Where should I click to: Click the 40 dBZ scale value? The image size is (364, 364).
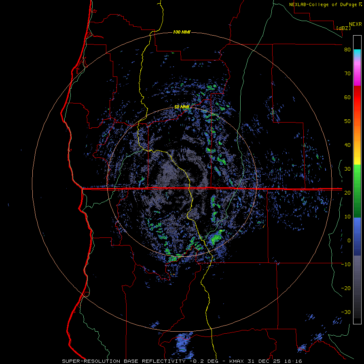(347, 145)
